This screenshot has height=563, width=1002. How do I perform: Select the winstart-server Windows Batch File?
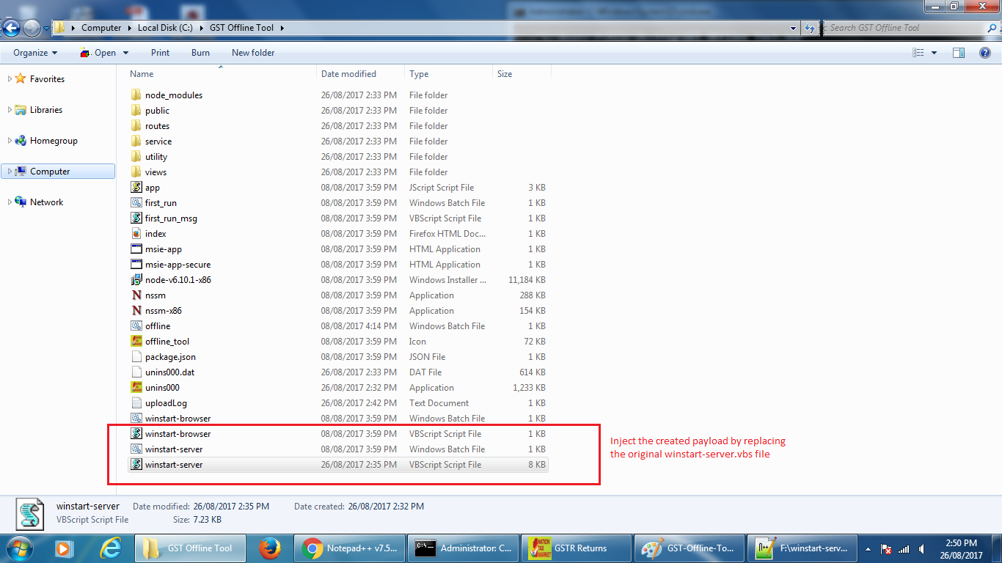[338, 449]
